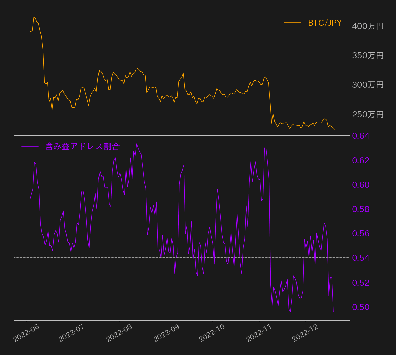Click the 2022-09 date label

166,333
